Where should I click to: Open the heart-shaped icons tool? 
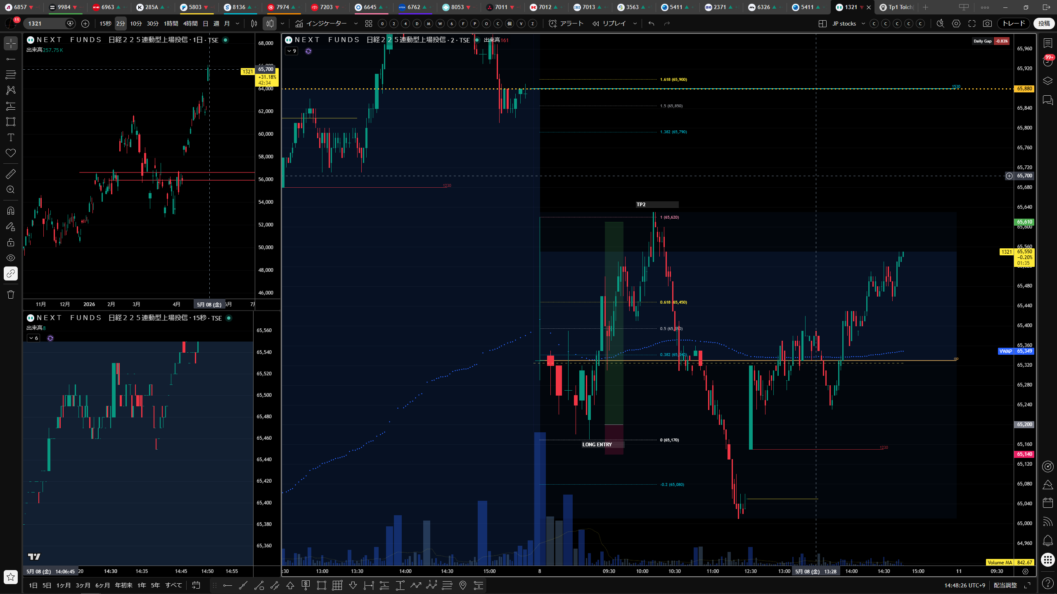(11, 153)
